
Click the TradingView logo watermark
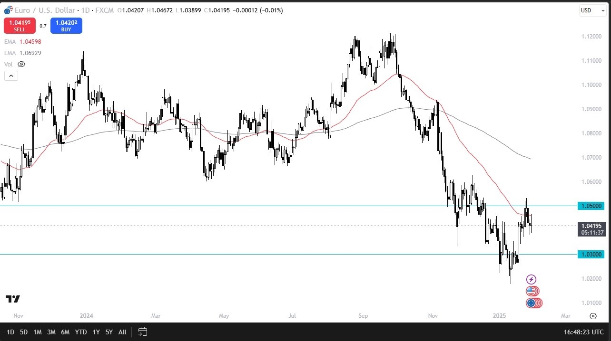[x=12, y=299]
